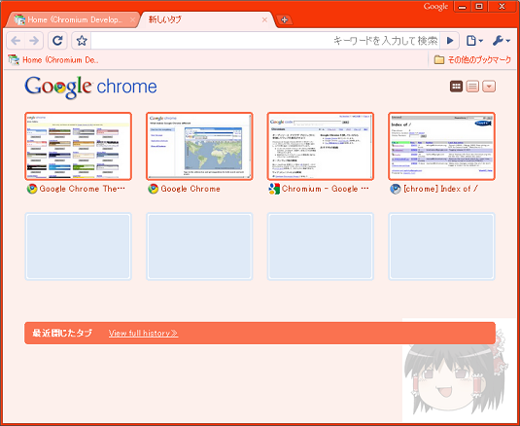Click Google Chrome The… title link
The width and height of the screenshot is (520, 426).
[83, 189]
